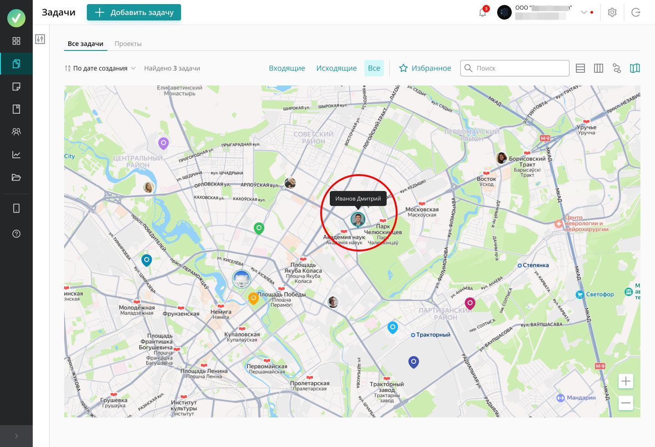Select the Исходящие filter
This screenshot has width=655, height=447.
tap(337, 68)
